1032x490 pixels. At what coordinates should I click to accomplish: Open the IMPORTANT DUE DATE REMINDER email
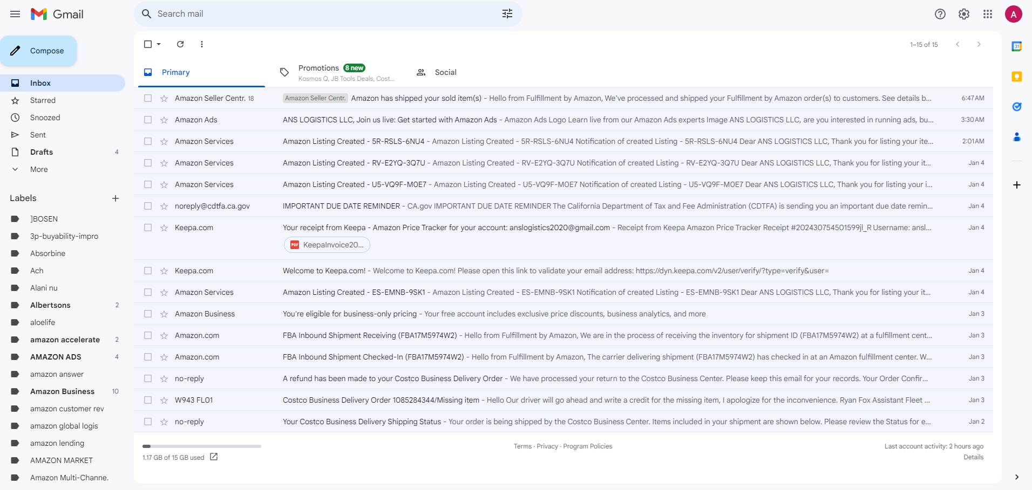coord(563,206)
